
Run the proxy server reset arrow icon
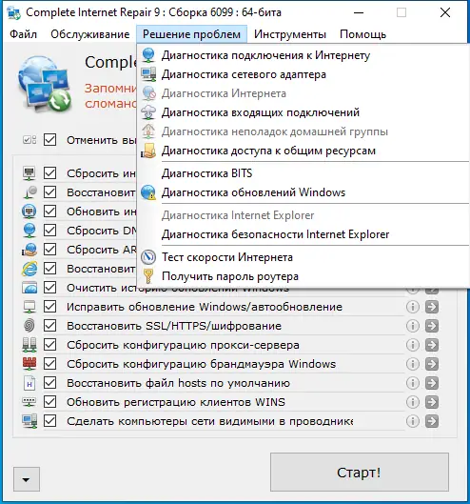432,345
